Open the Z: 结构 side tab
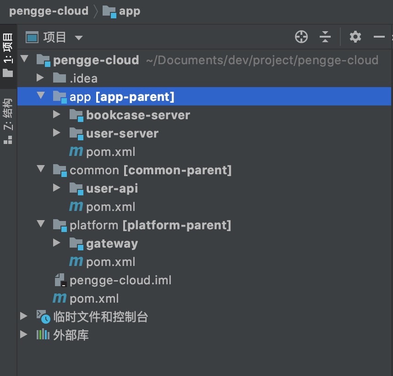 (8, 120)
